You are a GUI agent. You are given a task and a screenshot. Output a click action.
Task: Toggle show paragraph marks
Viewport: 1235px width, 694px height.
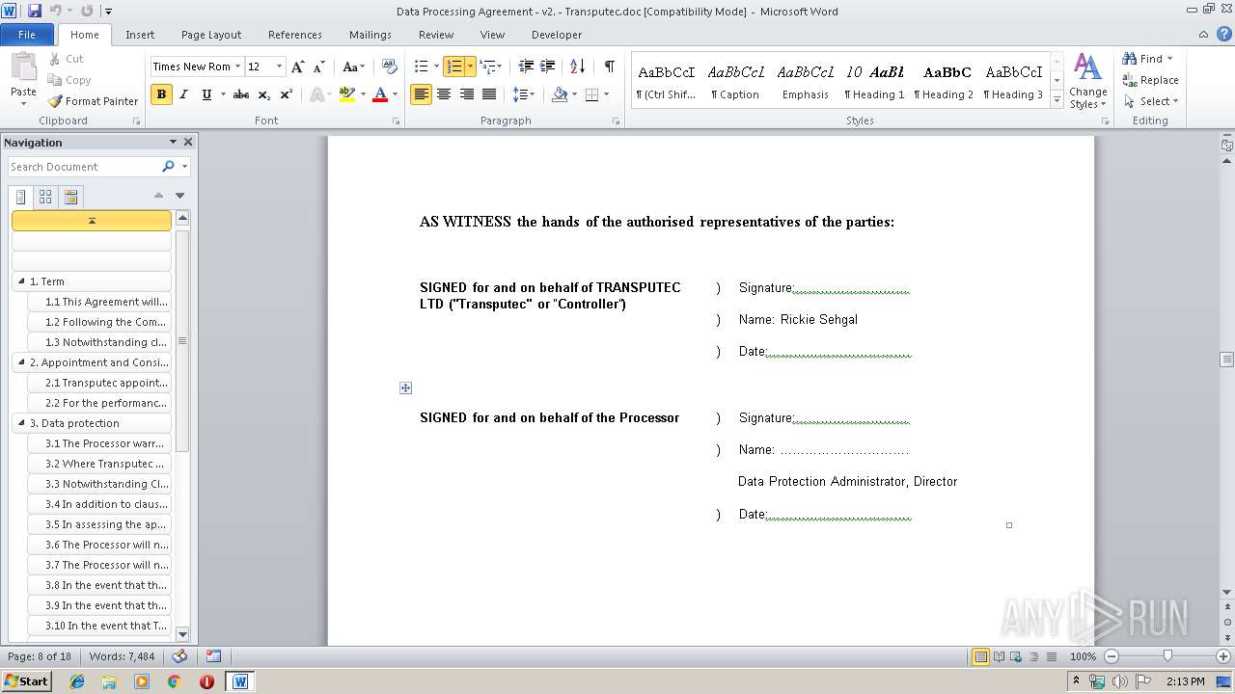[x=610, y=67]
